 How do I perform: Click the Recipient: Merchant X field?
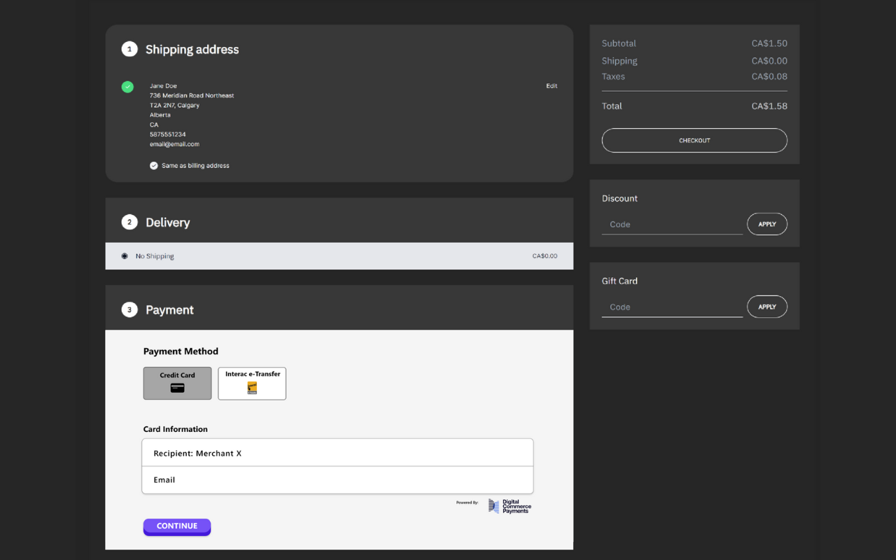[337, 453]
